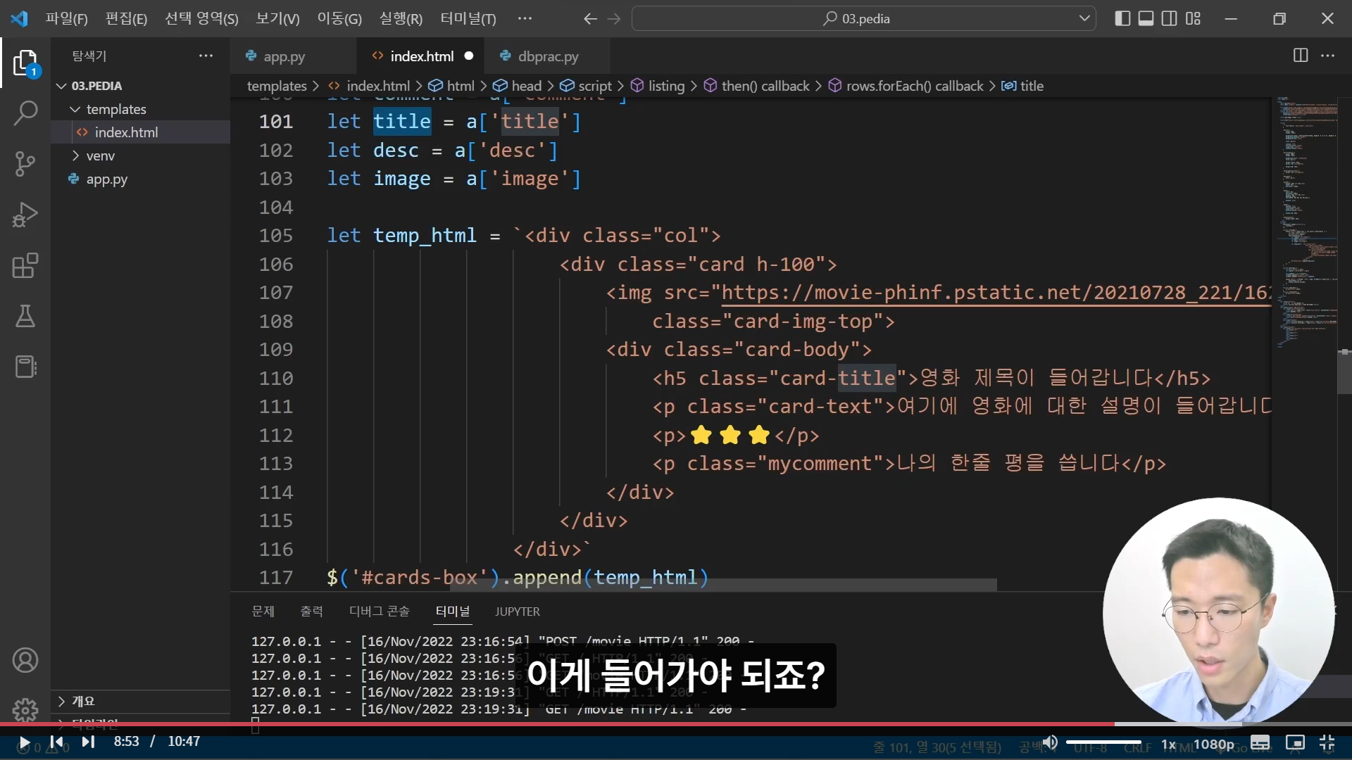Click the listing breadcrumb
Viewport: 1352px width, 760px height.
tap(658, 86)
